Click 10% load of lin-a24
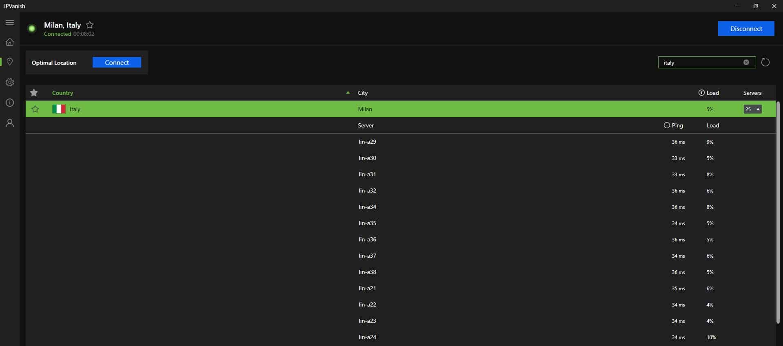The image size is (783, 346). click(x=711, y=337)
